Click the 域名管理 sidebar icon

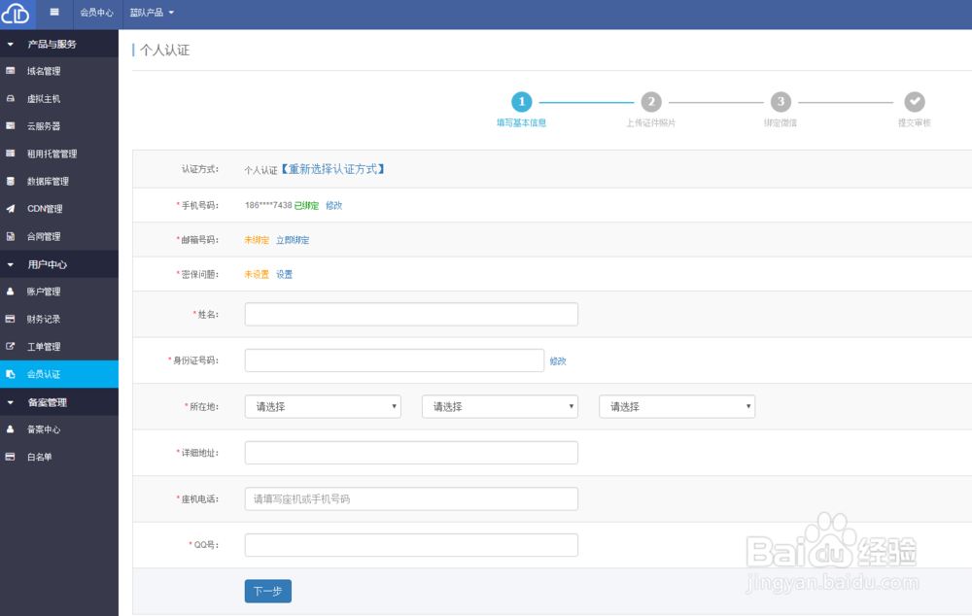pyautogui.click(x=11, y=71)
